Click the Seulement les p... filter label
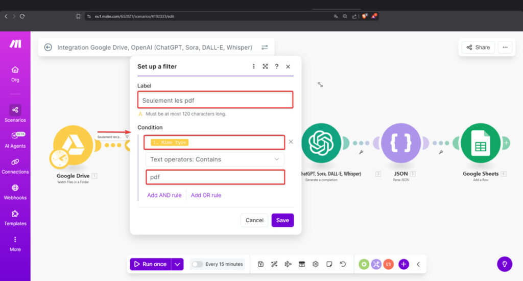The image size is (523, 281). click(x=109, y=137)
